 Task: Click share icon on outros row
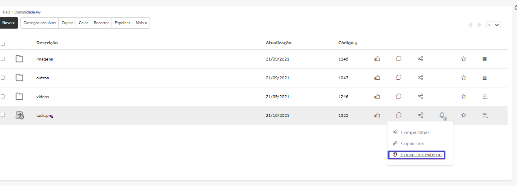(420, 78)
